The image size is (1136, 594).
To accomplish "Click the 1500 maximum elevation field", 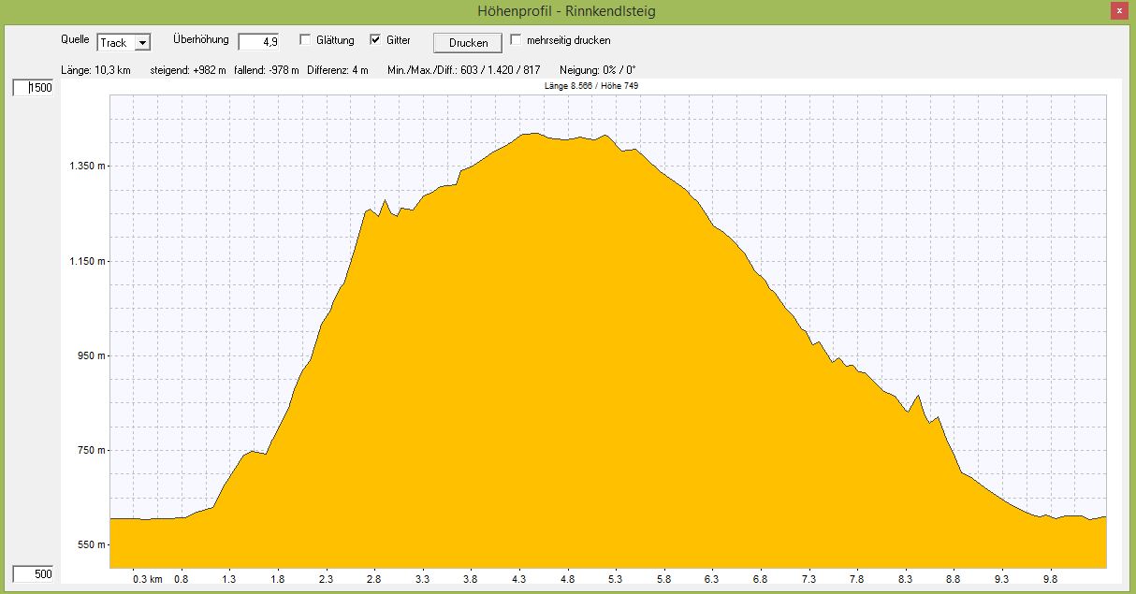I will click(34, 88).
